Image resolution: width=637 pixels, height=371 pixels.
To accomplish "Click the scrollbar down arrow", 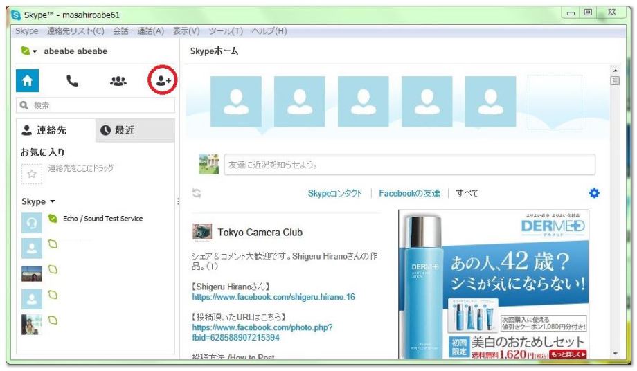I will (615, 354).
